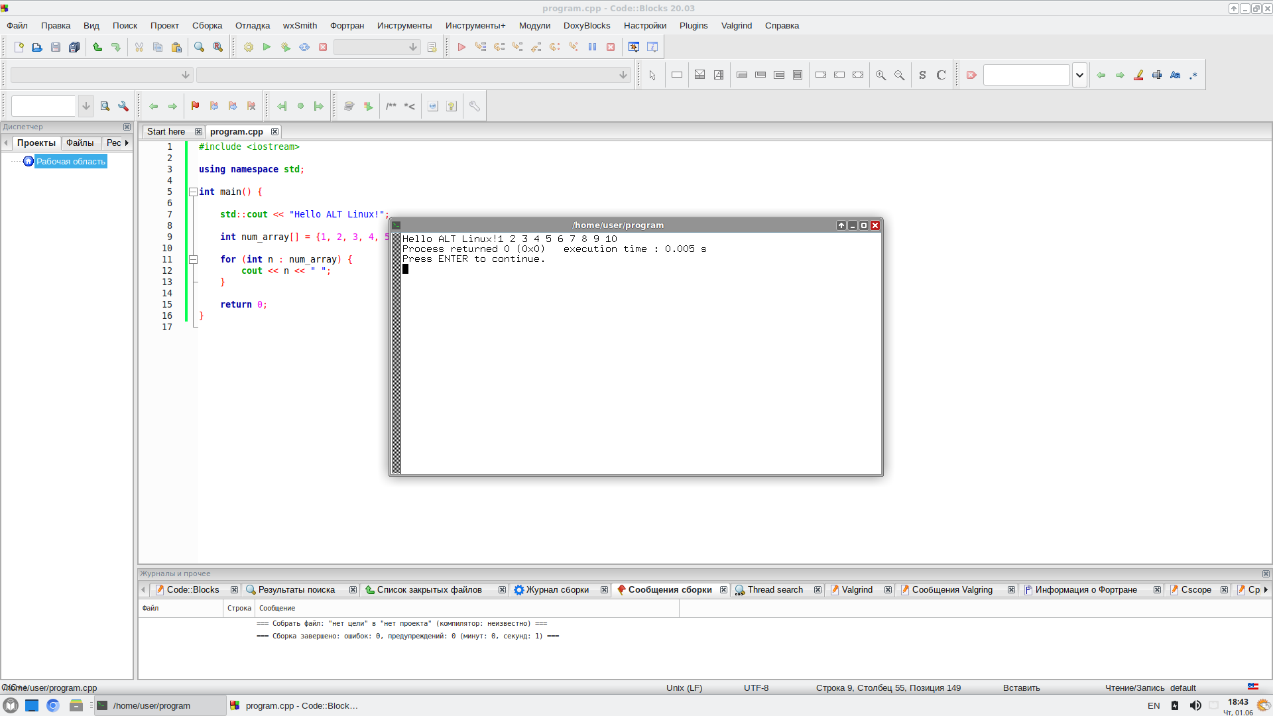This screenshot has width=1273, height=716.
Task: Open the dropdown beside the jump field
Action: [86, 106]
